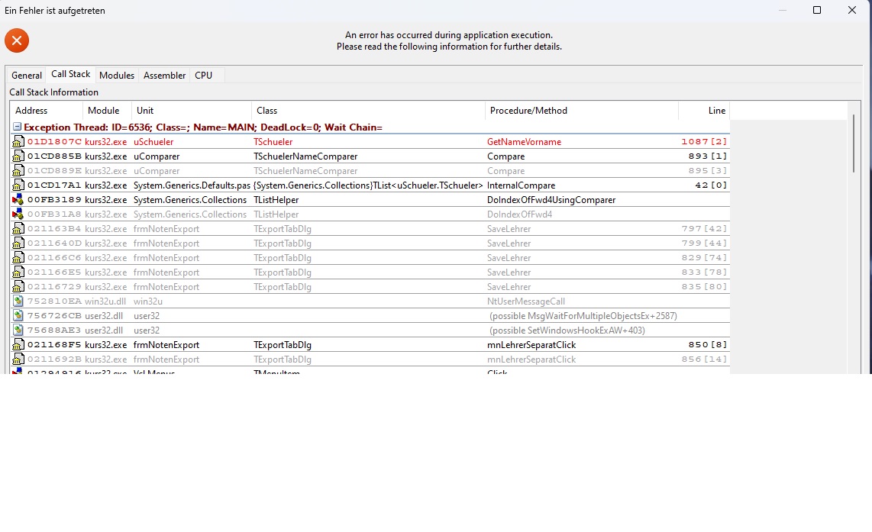Click mnLehrerSeparatClick at line 856 [14]
Screen dimensions: 872x532
pyautogui.click(x=531, y=359)
